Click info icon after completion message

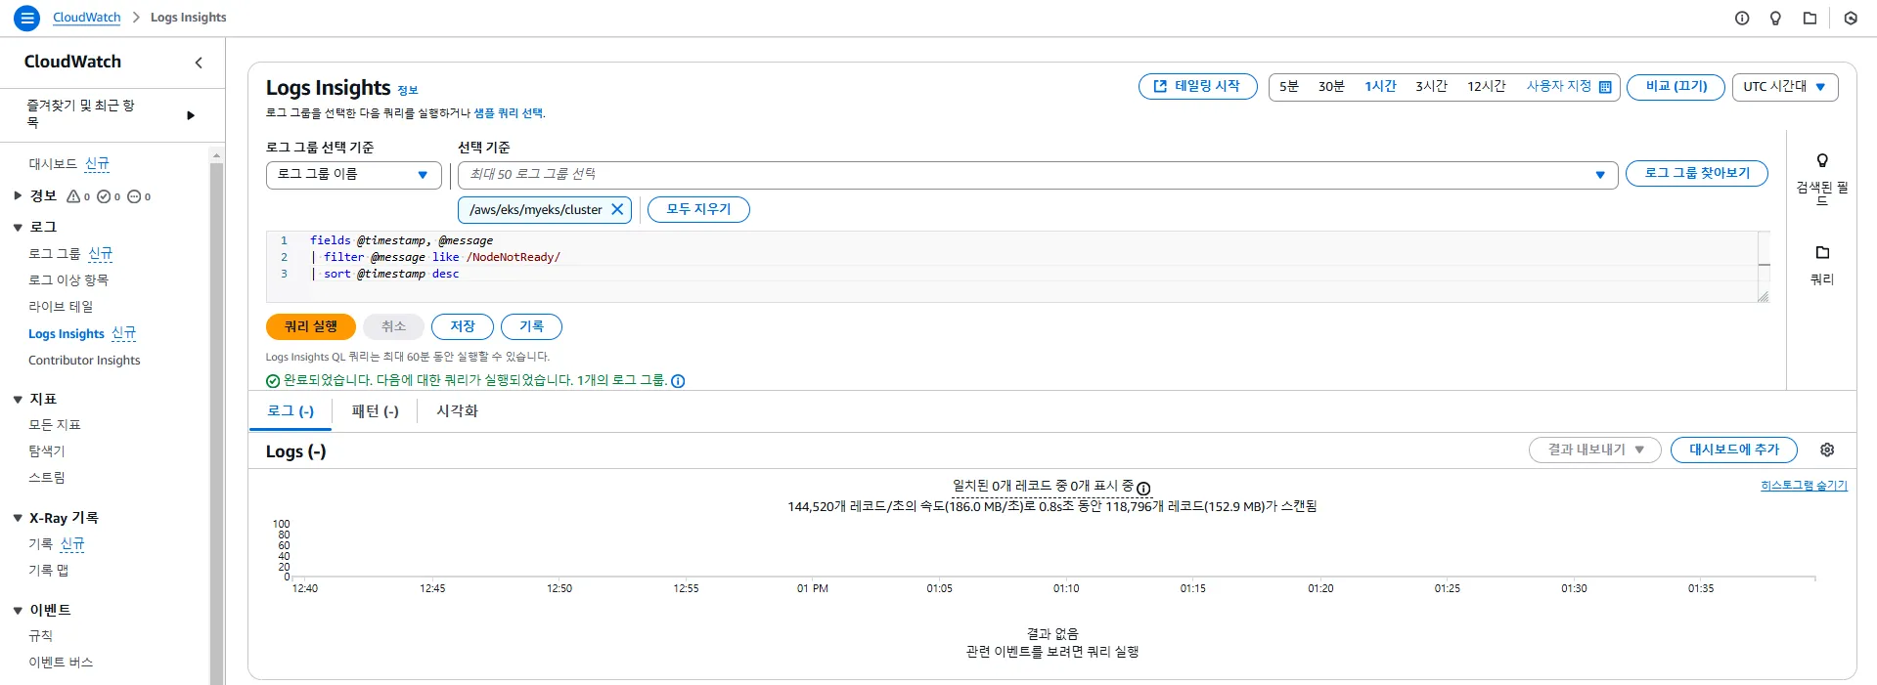point(678,381)
